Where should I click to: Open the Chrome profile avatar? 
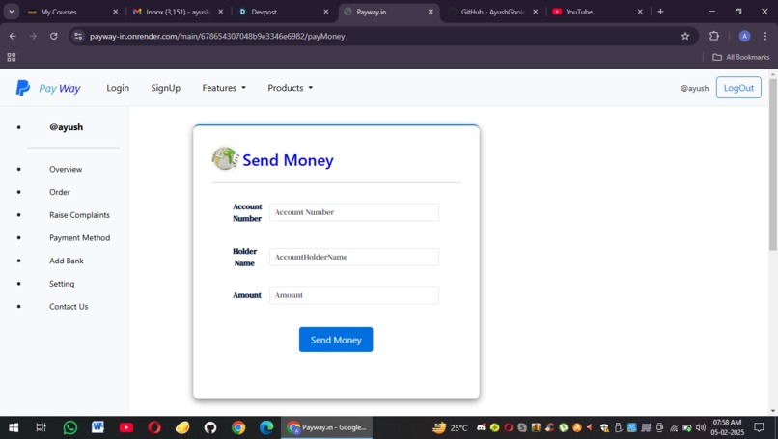coord(744,36)
